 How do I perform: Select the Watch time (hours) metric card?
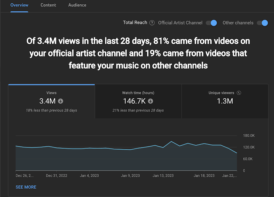[x=138, y=101]
